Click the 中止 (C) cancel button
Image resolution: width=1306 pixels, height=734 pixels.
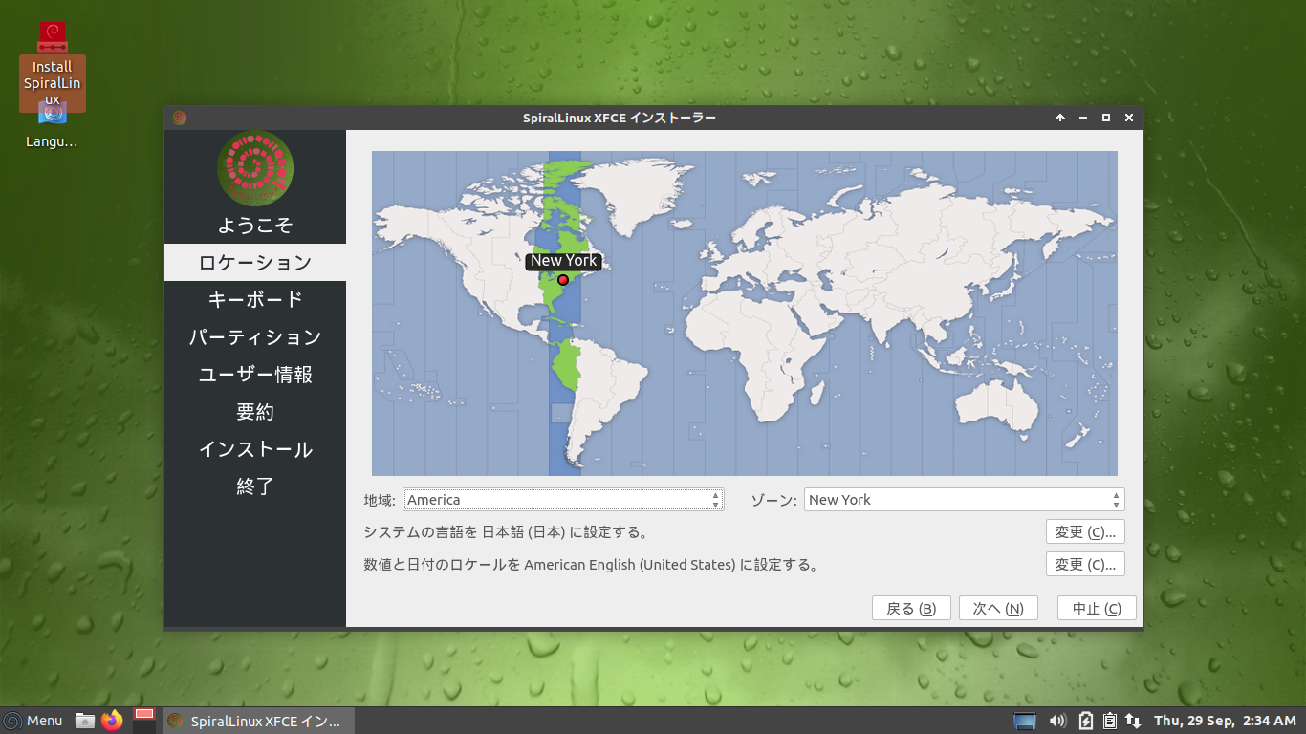[x=1097, y=609]
